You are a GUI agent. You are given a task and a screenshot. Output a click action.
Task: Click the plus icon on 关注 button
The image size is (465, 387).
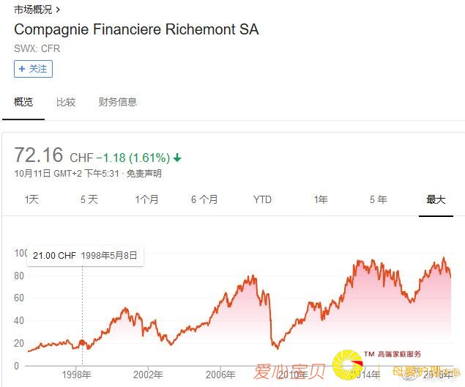(x=22, y=69)
